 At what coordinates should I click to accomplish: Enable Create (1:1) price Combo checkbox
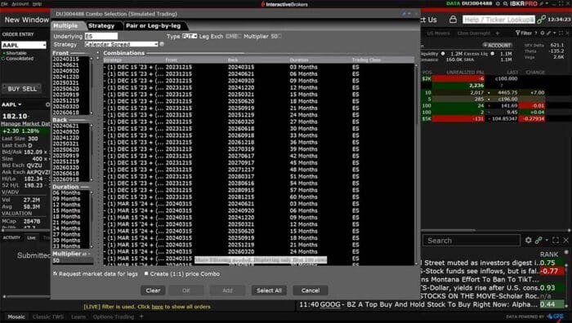tap(146, 273)
